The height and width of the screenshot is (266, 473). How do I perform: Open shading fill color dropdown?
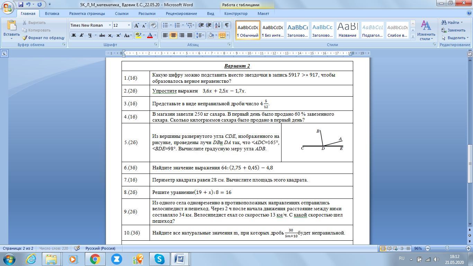pos(216,35)
